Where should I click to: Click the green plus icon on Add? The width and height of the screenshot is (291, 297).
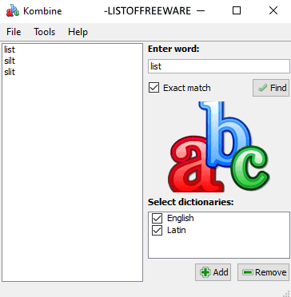point(205,272)
